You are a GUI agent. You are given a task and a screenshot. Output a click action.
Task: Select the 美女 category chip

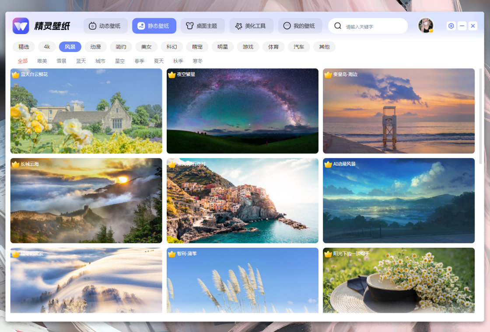point(146,47)
